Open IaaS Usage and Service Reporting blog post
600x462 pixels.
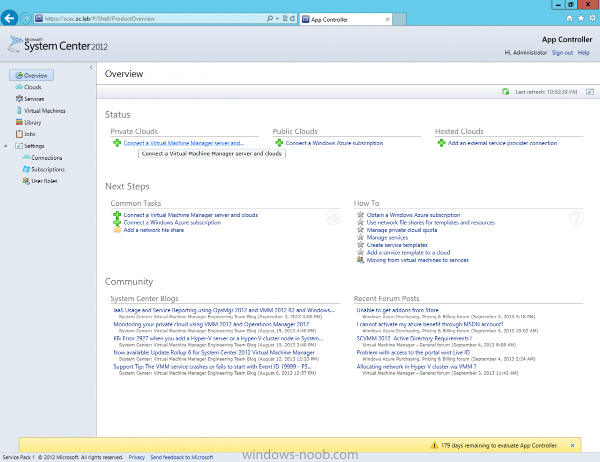[x=224, y=310]
